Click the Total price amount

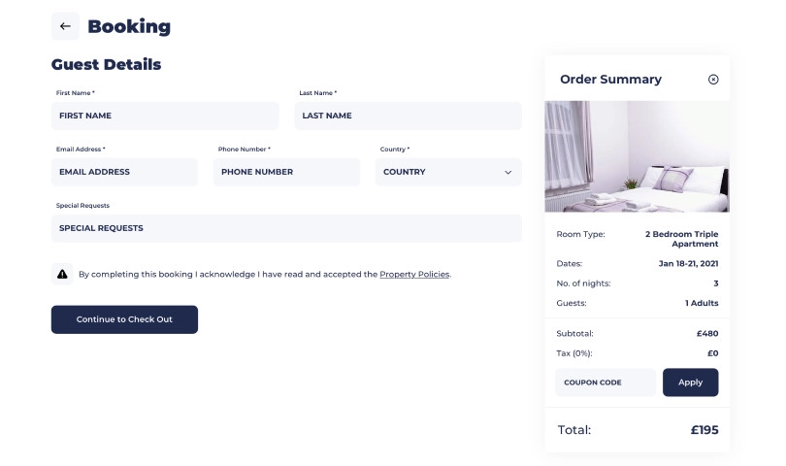pyautogui.click(x=704, y=429)
